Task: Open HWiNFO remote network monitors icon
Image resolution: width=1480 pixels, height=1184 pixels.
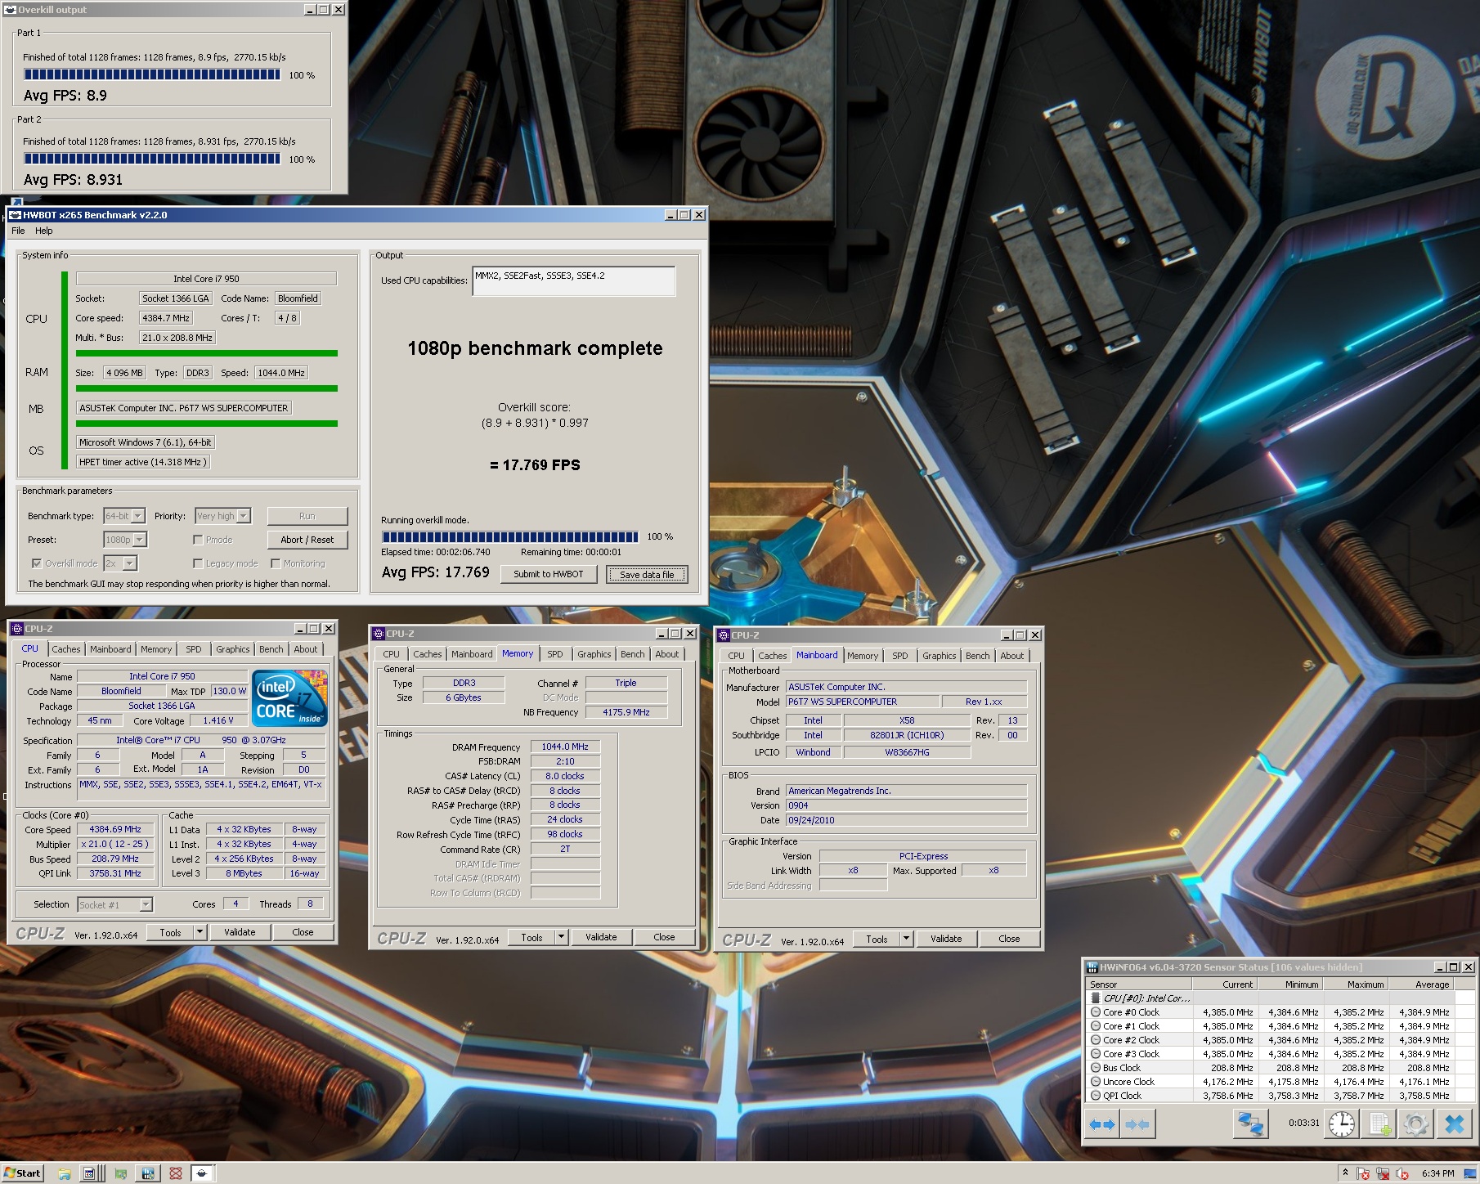Action: pos(1250,1124)
